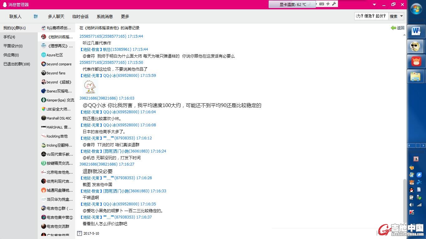Switch to the 群 tab
The width and height of the screenshot is (426, 239).
click(36, 16)
